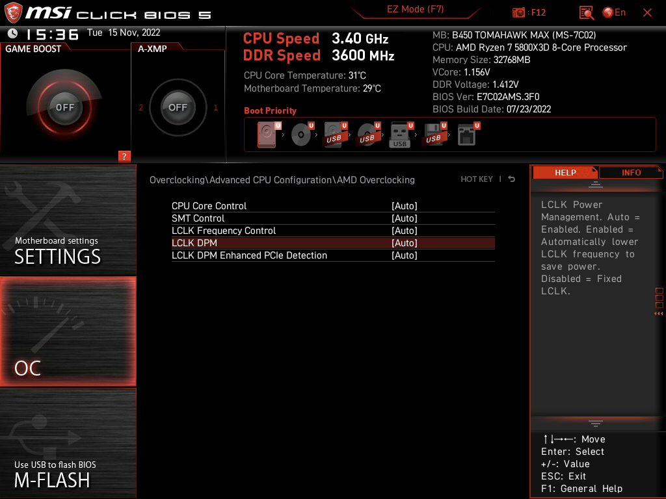666x499 pixels.
Task: Click the system time 15:36
Action: pos(52,34)
